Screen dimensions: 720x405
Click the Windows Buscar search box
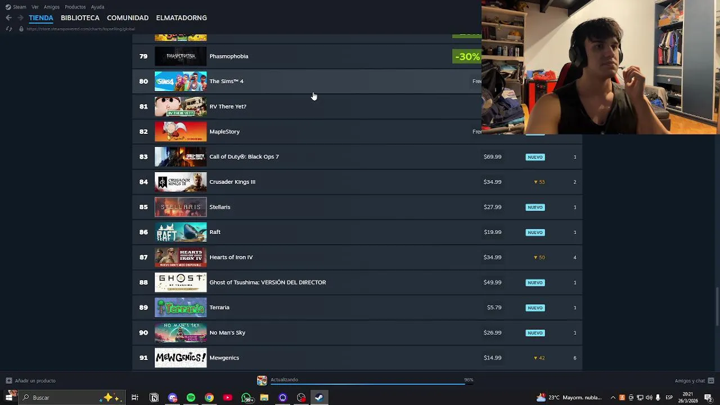click(x=73, y=398)
